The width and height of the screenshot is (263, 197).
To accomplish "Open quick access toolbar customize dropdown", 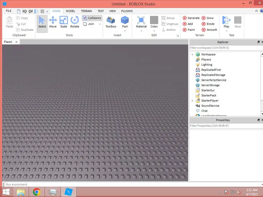I will coord(47,11).
